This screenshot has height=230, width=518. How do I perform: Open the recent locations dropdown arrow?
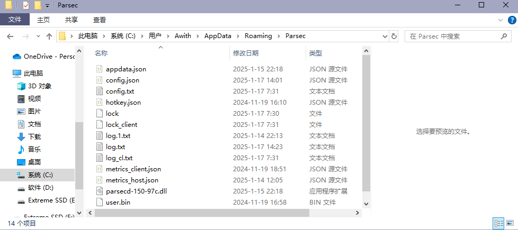(38, 36)
